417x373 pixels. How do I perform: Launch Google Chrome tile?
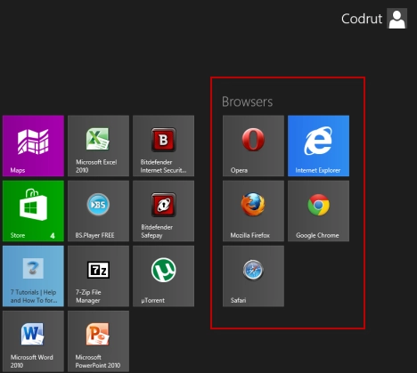tap(318, 211)
